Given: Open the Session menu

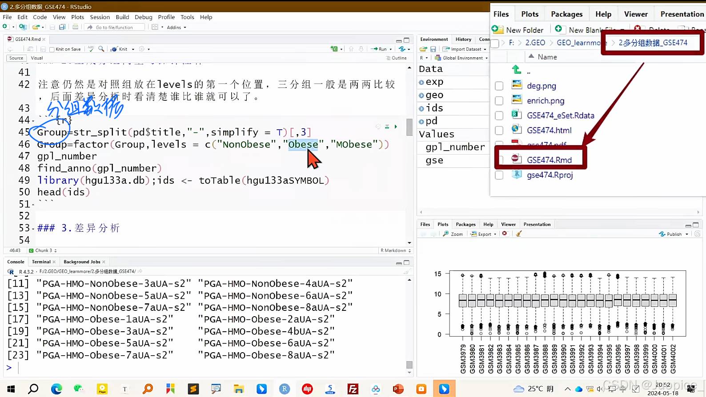Looking at the screenshot, I should point(100,17).
